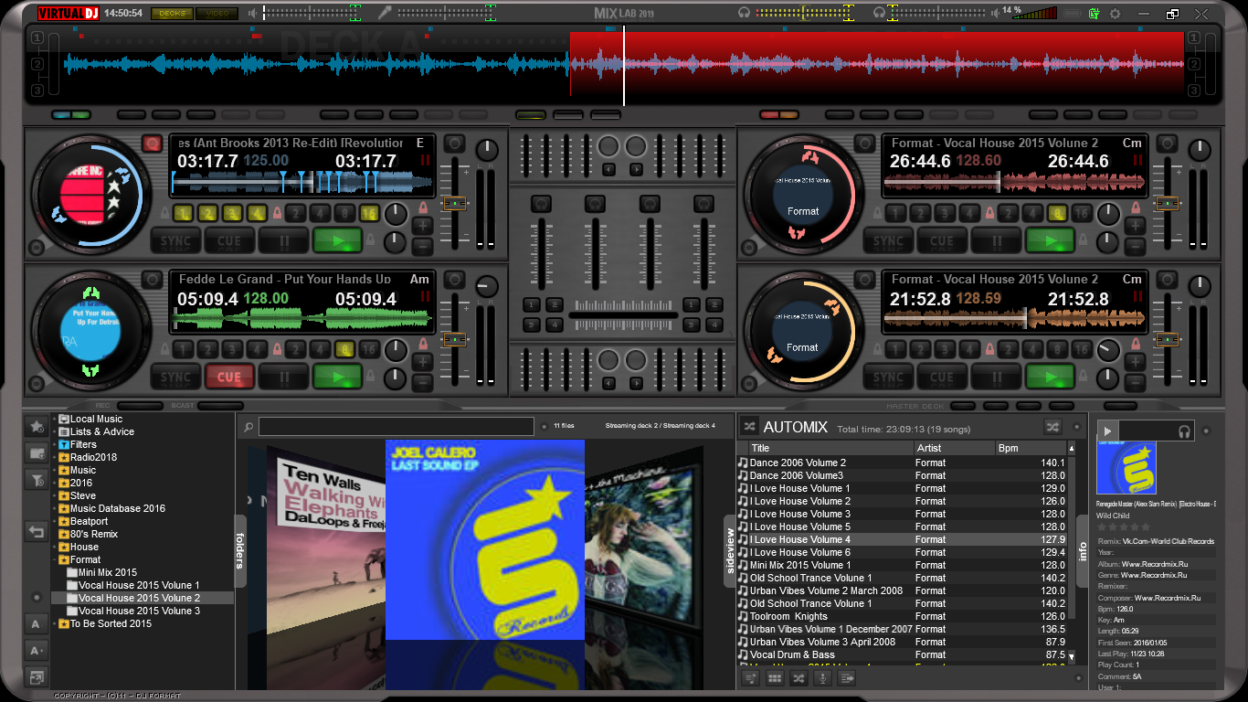Click the magnifier icon beside the search field
Image resolution: width=1248 pixels, height=702 pixels.
(x=248, y=426)
